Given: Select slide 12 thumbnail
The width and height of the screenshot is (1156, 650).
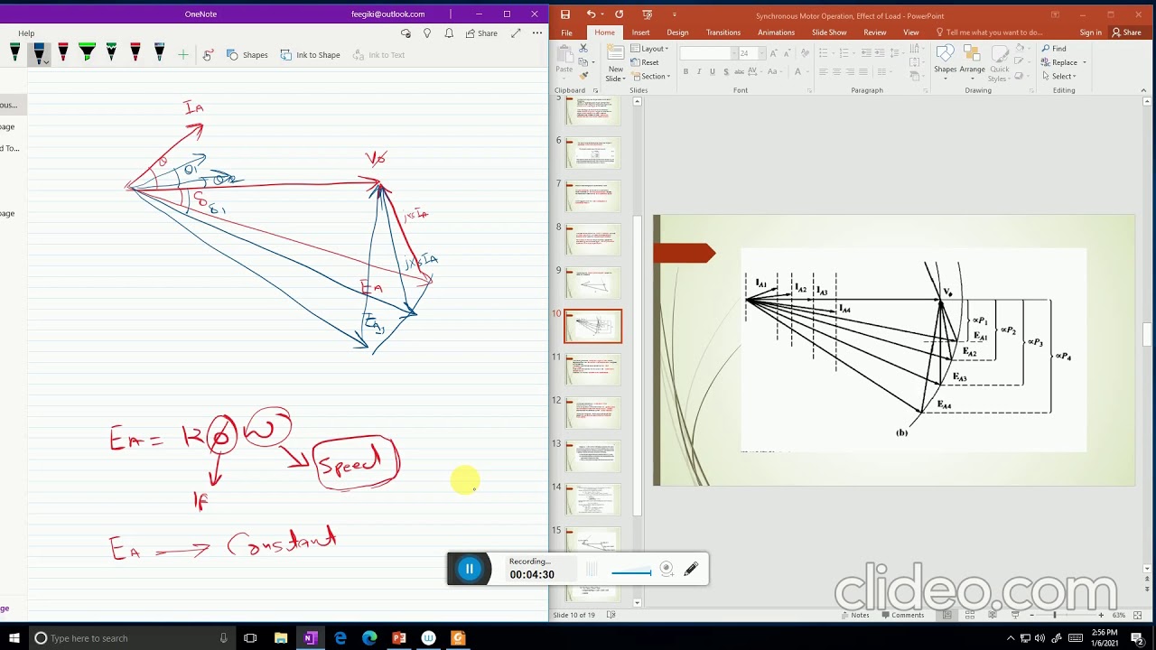Looking at the screenshot, I should [593, 413].
